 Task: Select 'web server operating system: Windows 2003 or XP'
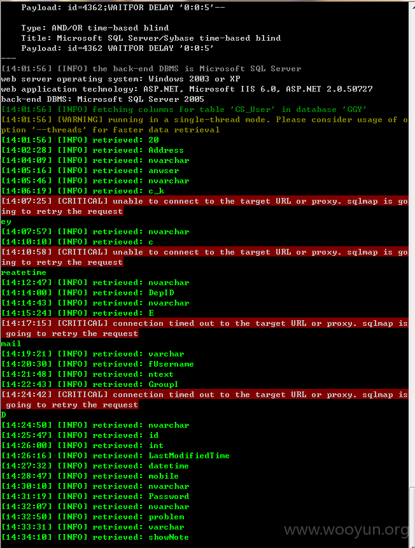tap(121, 79)
